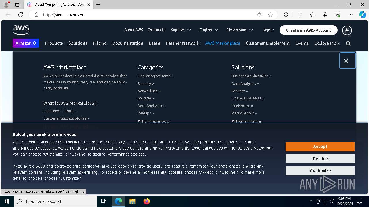Launch File Explorer from the taskbar
The height and width of the screenshot is (207, 369).
(x=132, y=201)
